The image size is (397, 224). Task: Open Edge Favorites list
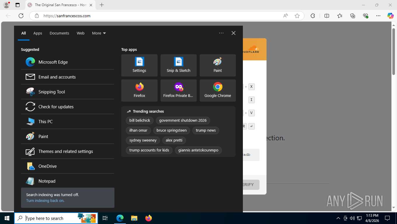(340, 16)
